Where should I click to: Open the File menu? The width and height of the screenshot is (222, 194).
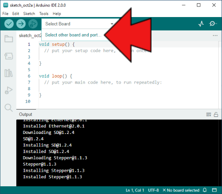5,14
